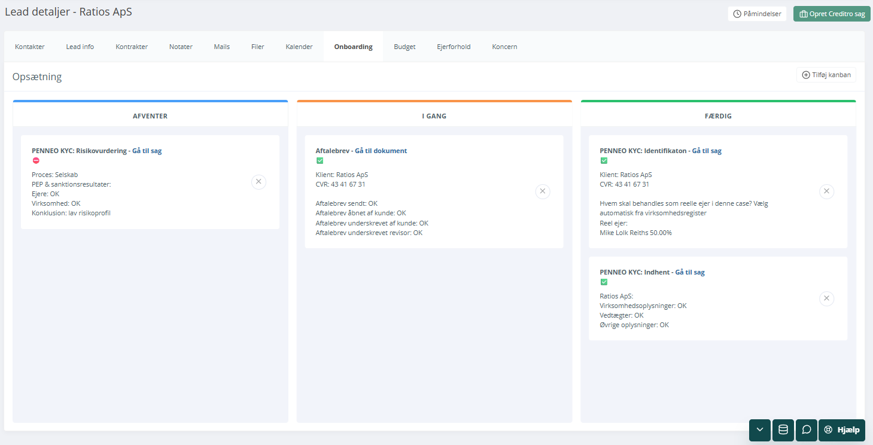Image resolution: width=873 pixels, height=445 pixels.
Task: Collapse bottom toolbar with chevron arrow
Action: pyautogui.click(x=759, y=430)
